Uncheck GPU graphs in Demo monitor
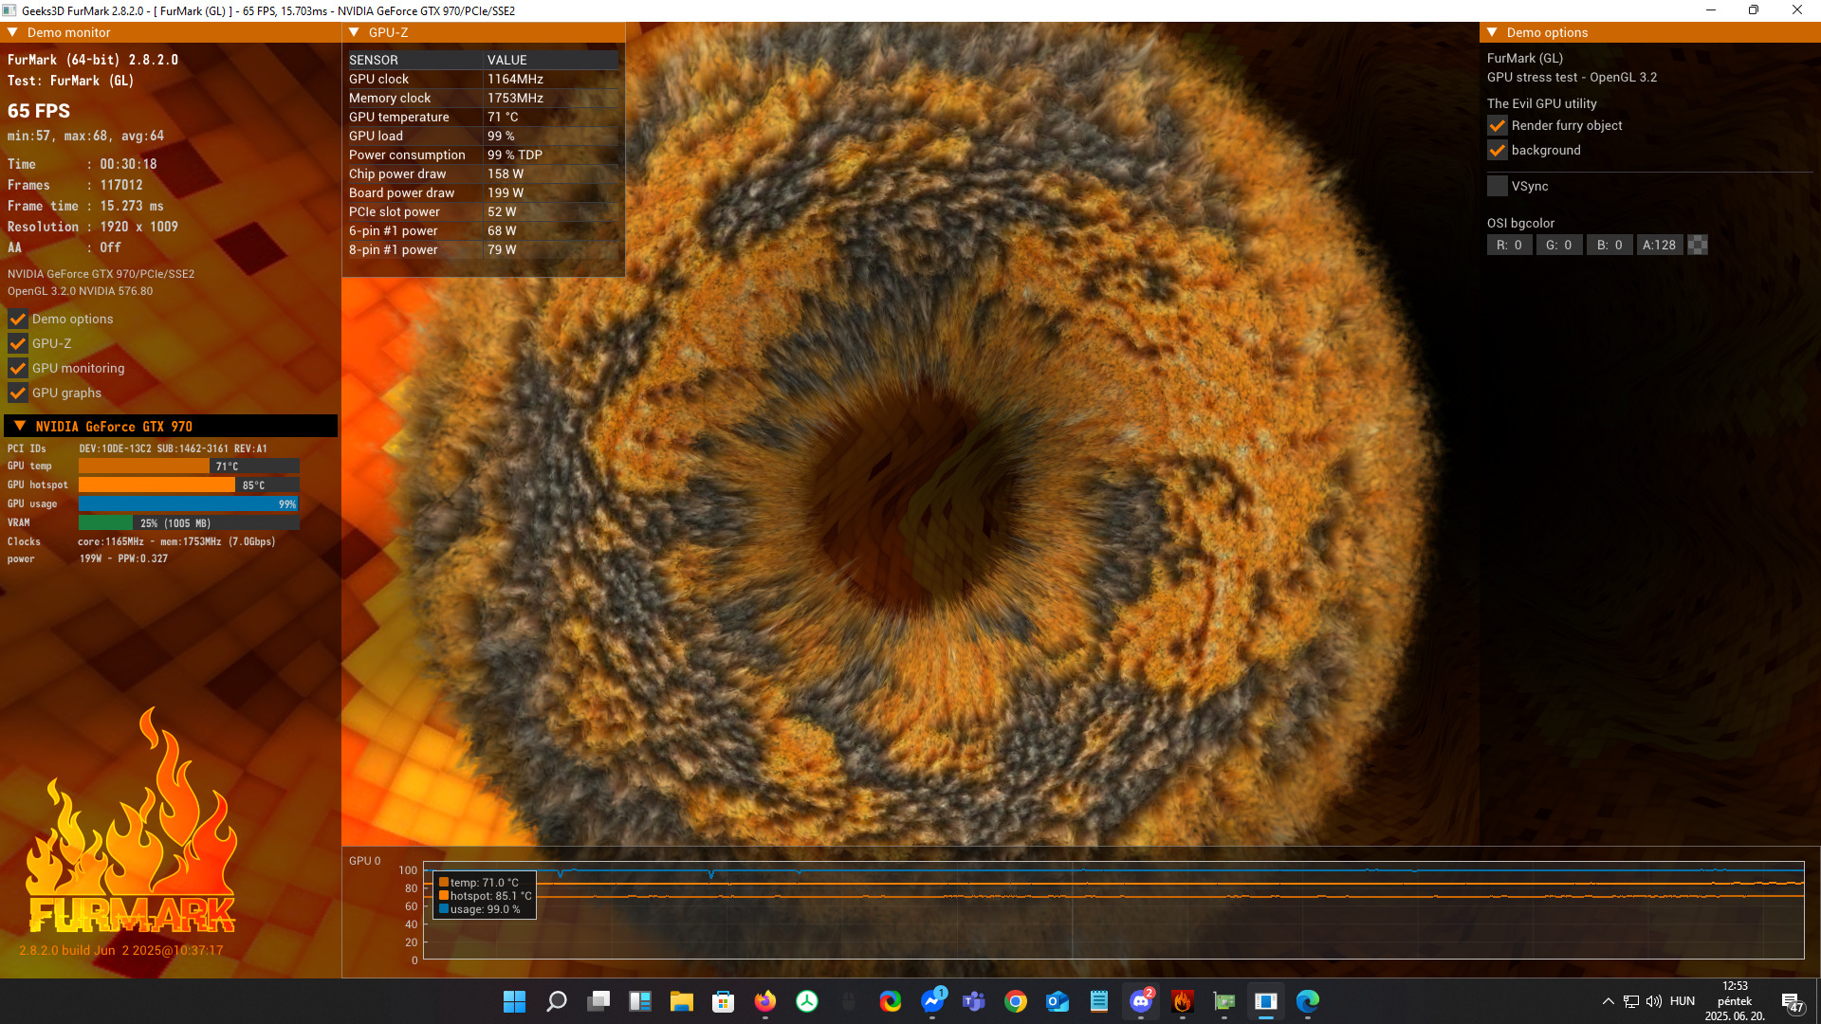This screenshot has height=1024, width=1821. 18,393
